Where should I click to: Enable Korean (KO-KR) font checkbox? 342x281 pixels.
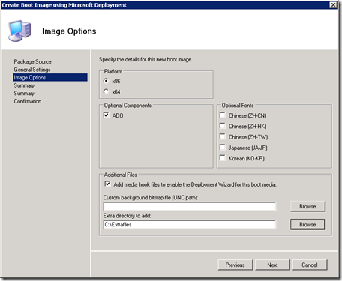222,158
